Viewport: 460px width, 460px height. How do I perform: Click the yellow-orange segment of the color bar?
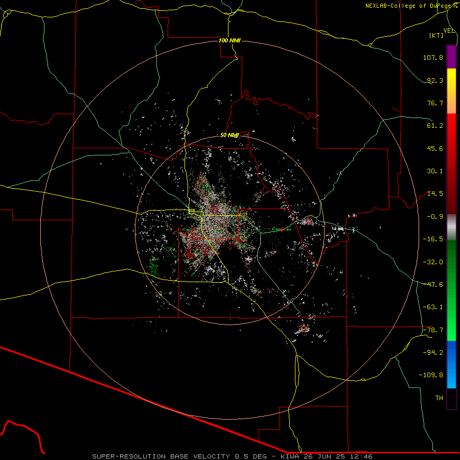[x=451, y=91]
